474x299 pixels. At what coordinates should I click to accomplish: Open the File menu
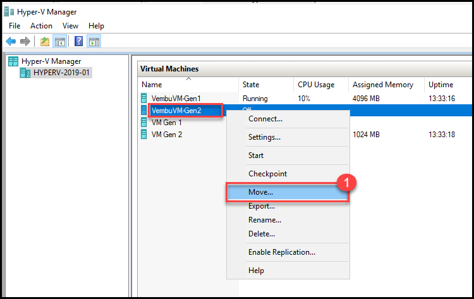click(15, 26)
